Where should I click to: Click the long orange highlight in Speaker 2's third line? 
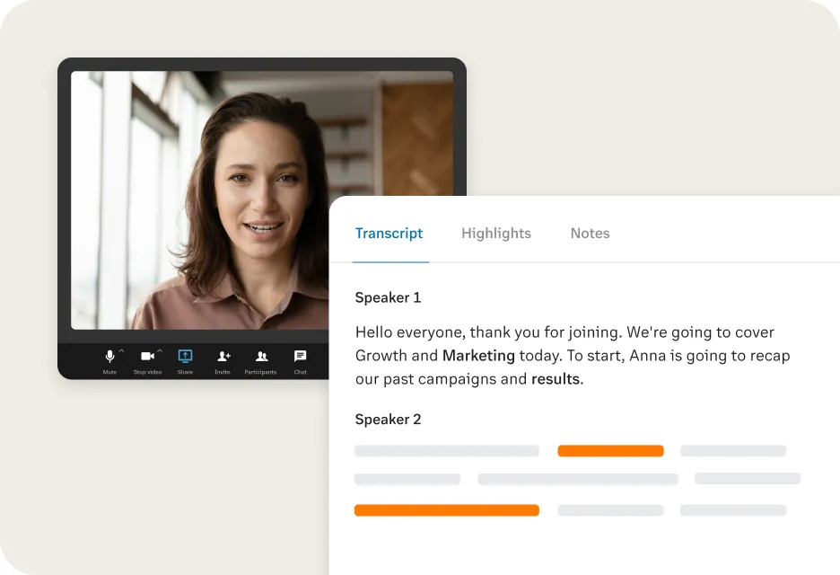pos(447,510)
